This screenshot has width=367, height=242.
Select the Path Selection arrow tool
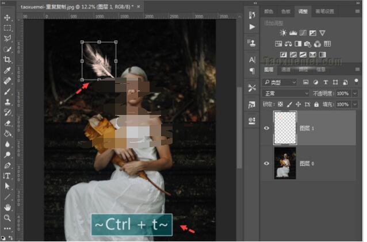coord(7,186)
